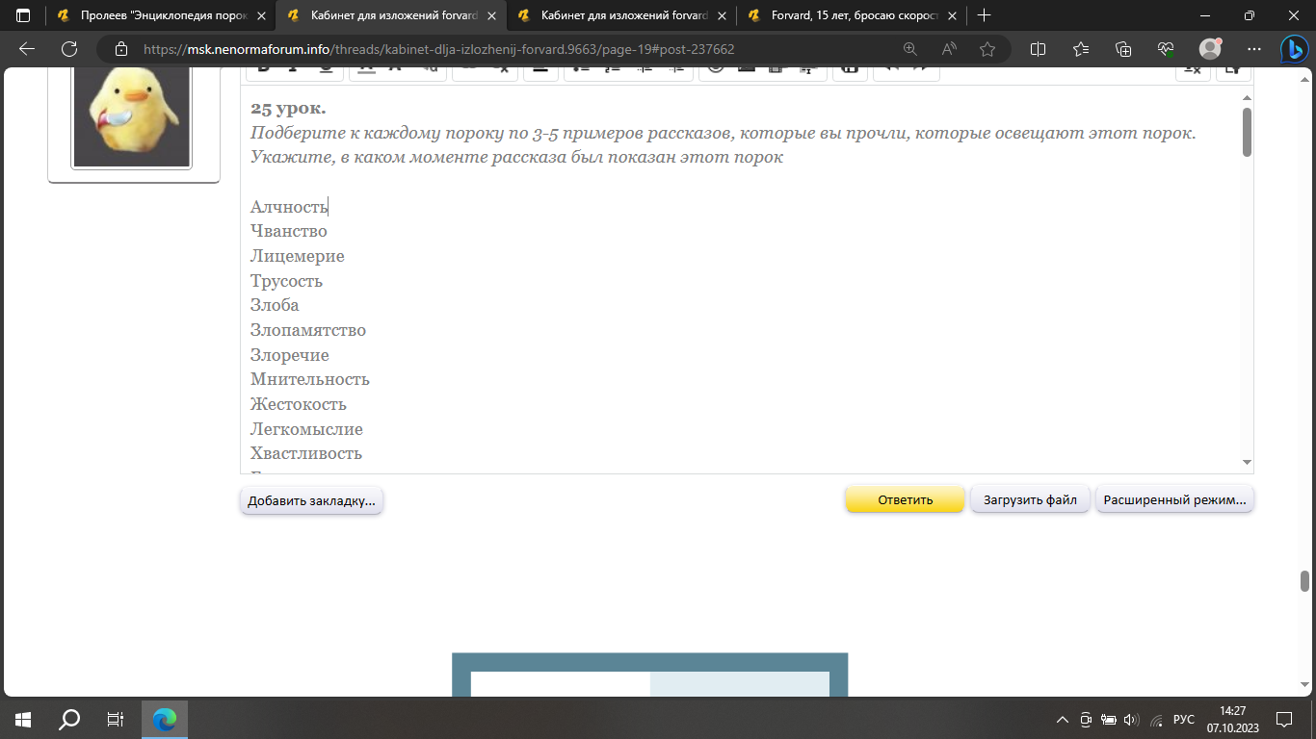Switch the РУС input language indicator
Screen dimensions: 1316x739
(1183, 720)
